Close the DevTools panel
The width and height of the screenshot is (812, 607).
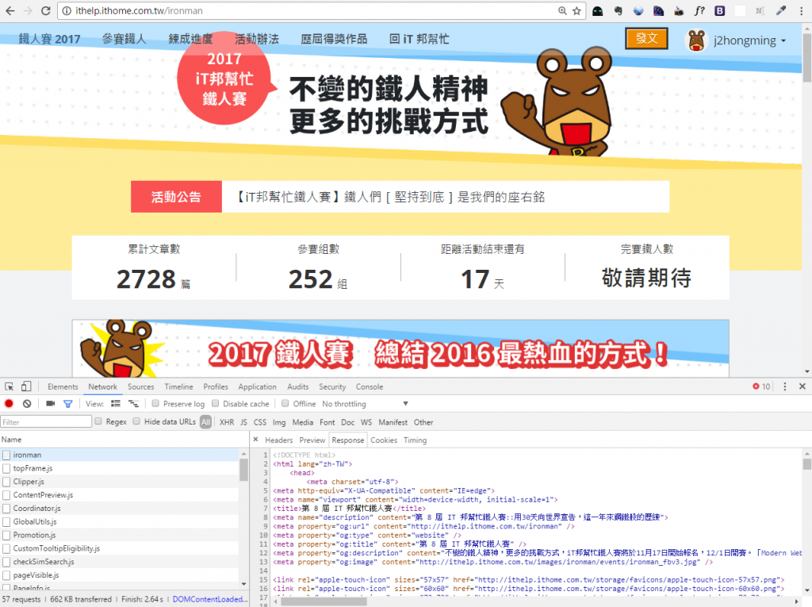(x=802, y=386)
